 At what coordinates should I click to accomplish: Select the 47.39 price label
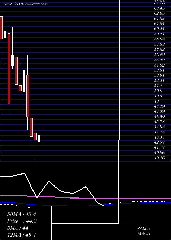pos(159,111)
